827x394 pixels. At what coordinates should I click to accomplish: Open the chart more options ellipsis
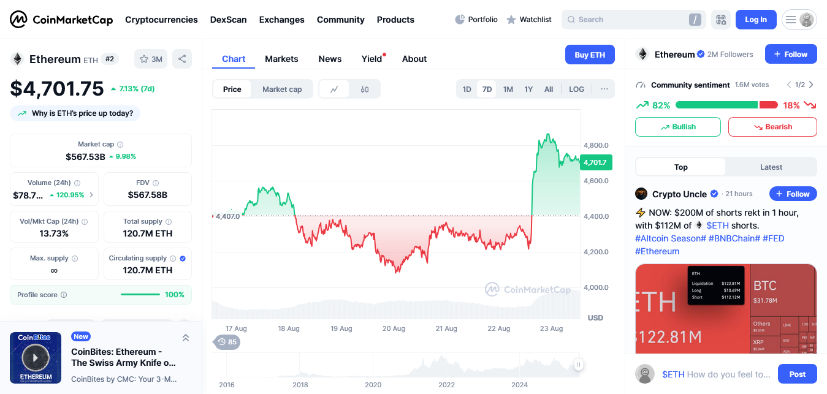(604, 89)
